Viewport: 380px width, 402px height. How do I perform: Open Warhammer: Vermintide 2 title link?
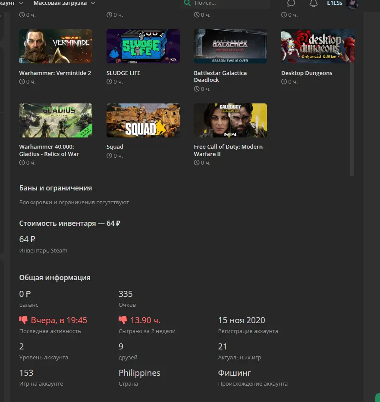click(55, 73)
